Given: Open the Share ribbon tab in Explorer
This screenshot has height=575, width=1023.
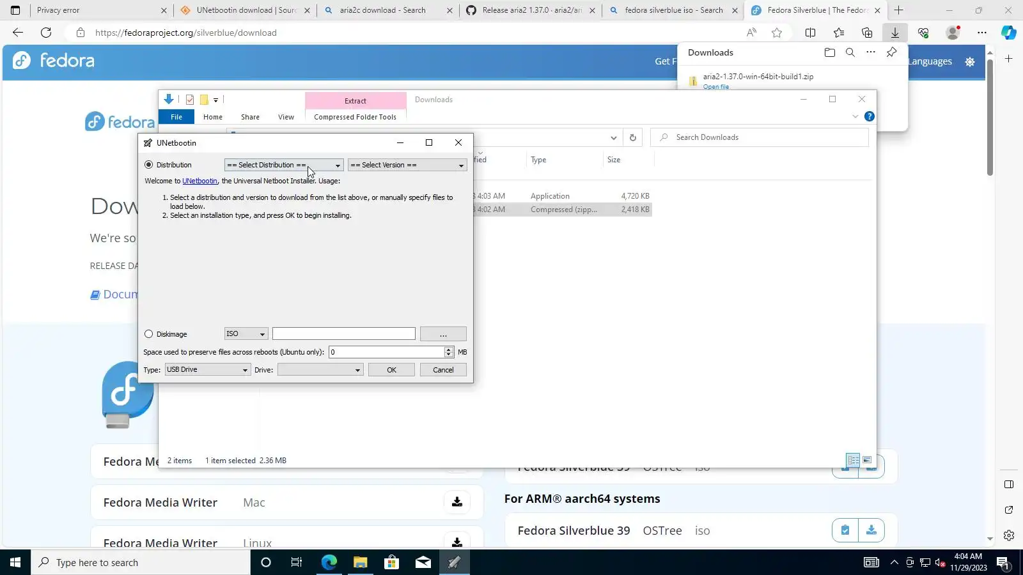Looking at the screenshot, I should pos(250,117).
